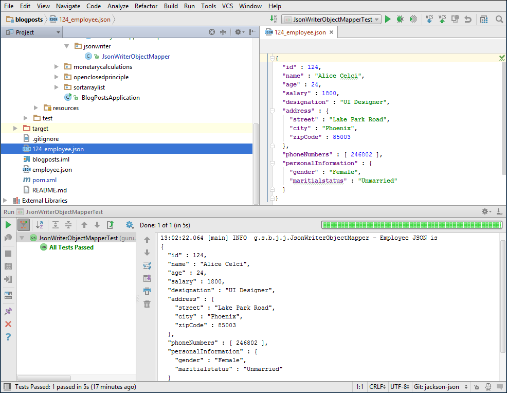Delete test results with the trash icon
This screenshot has width=507, height=393.
pyautogui.click(x=147, y=303)
